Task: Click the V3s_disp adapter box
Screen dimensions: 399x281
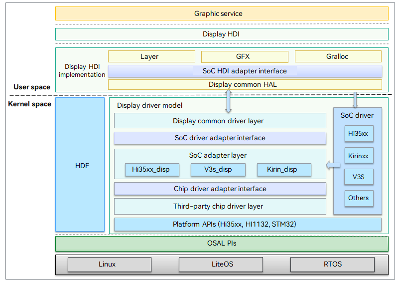Action: pyautogui.click(x=218, y=170)
